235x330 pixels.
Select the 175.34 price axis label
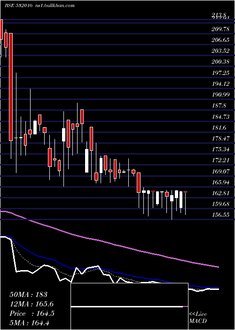tap(220, 149)
